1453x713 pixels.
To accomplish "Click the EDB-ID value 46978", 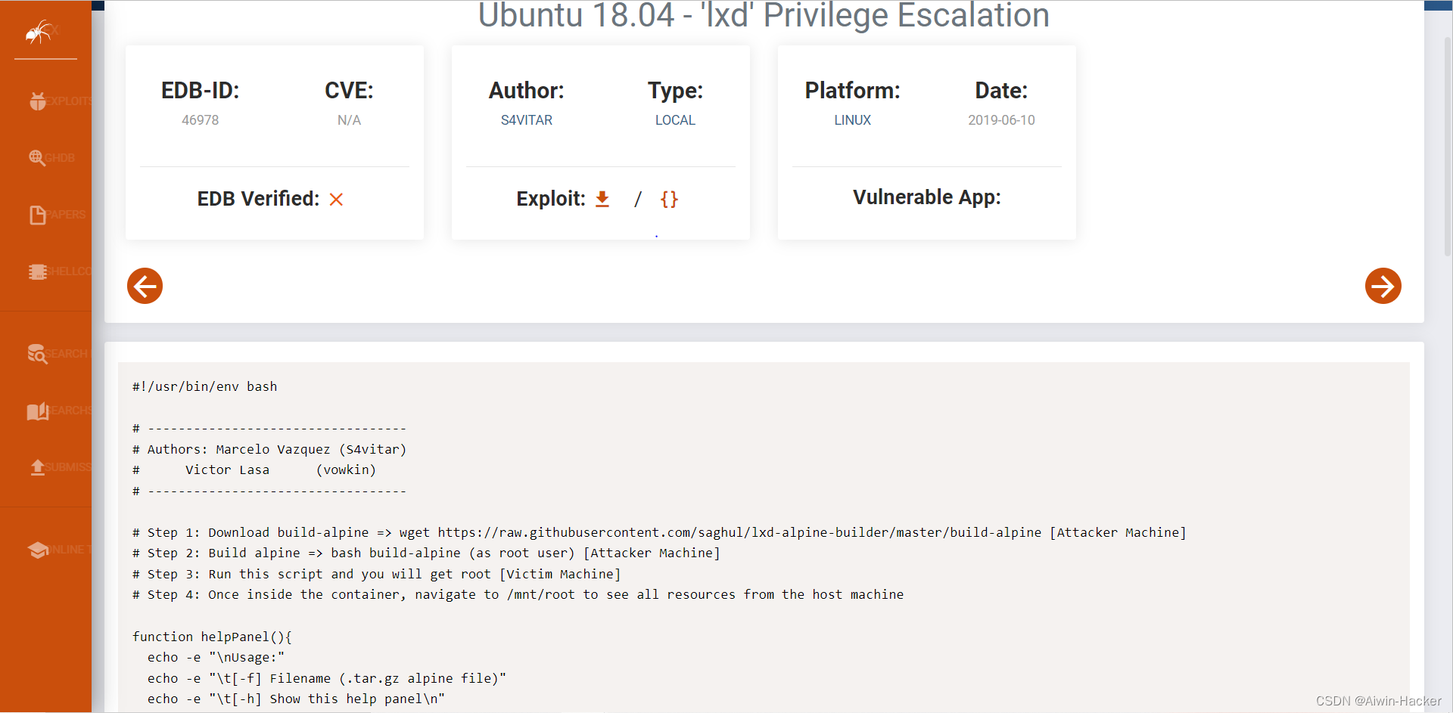I will pos(199,119).
